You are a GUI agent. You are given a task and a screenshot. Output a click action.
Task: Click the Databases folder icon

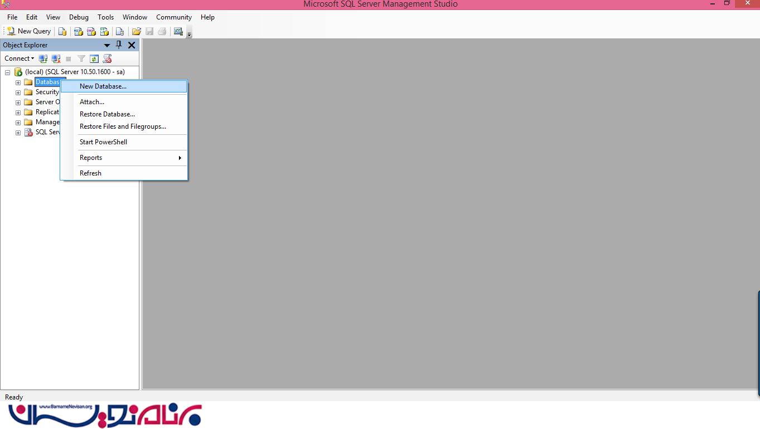28,82
